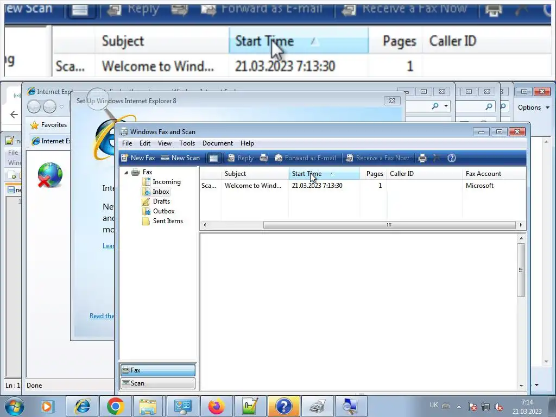Open the Help menu in Fax and Scan

(247, 143)
